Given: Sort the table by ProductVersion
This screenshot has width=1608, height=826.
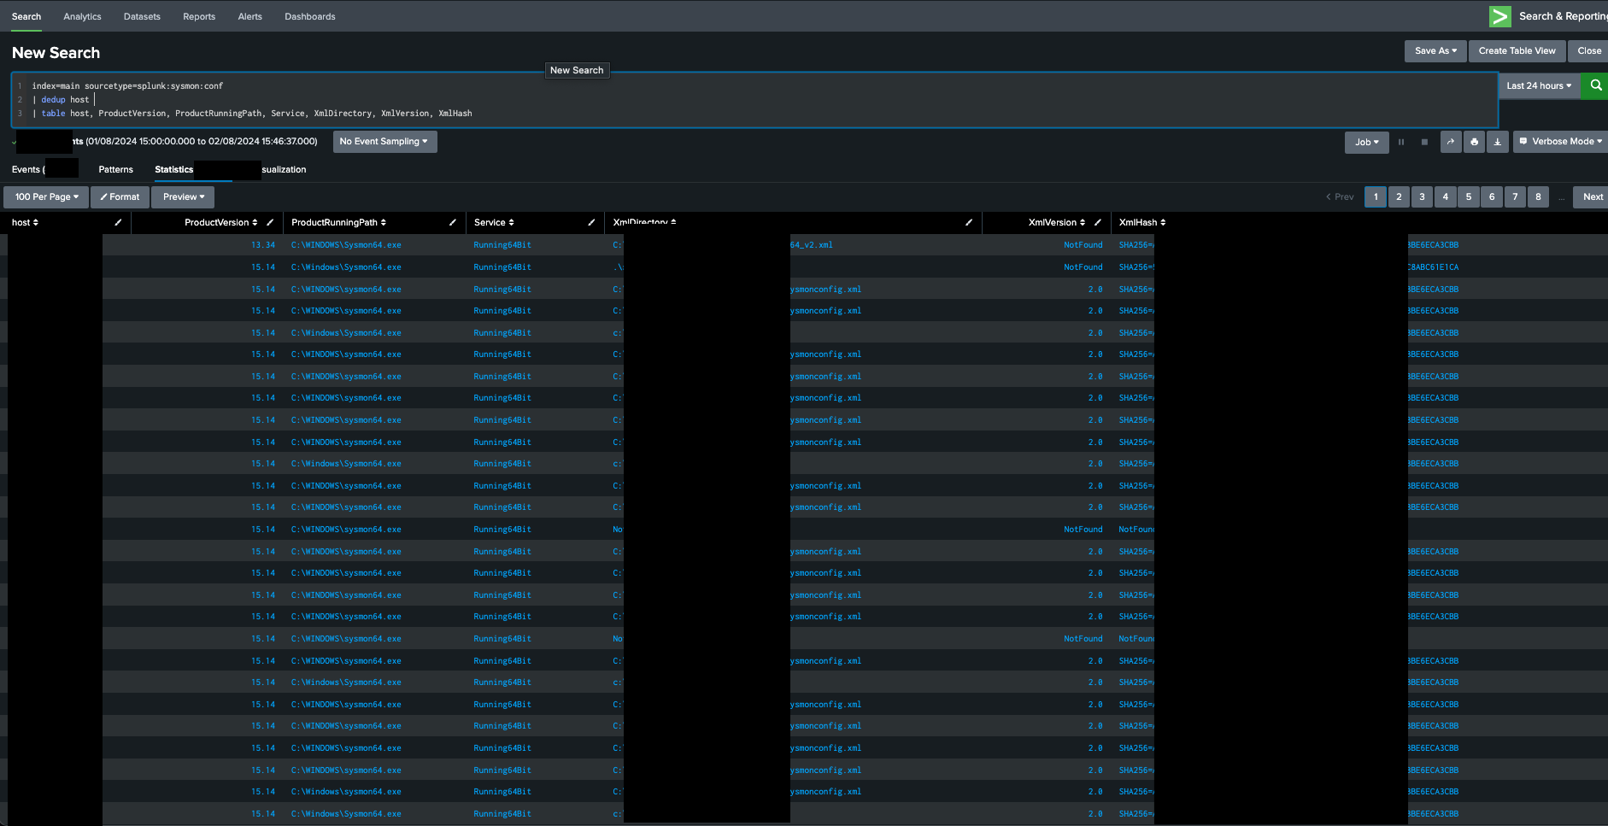Looking at the screenshot, I should (x=221, y=222).
